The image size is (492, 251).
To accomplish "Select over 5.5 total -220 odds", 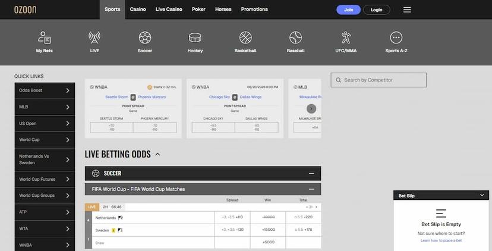I will click(304, 217).
